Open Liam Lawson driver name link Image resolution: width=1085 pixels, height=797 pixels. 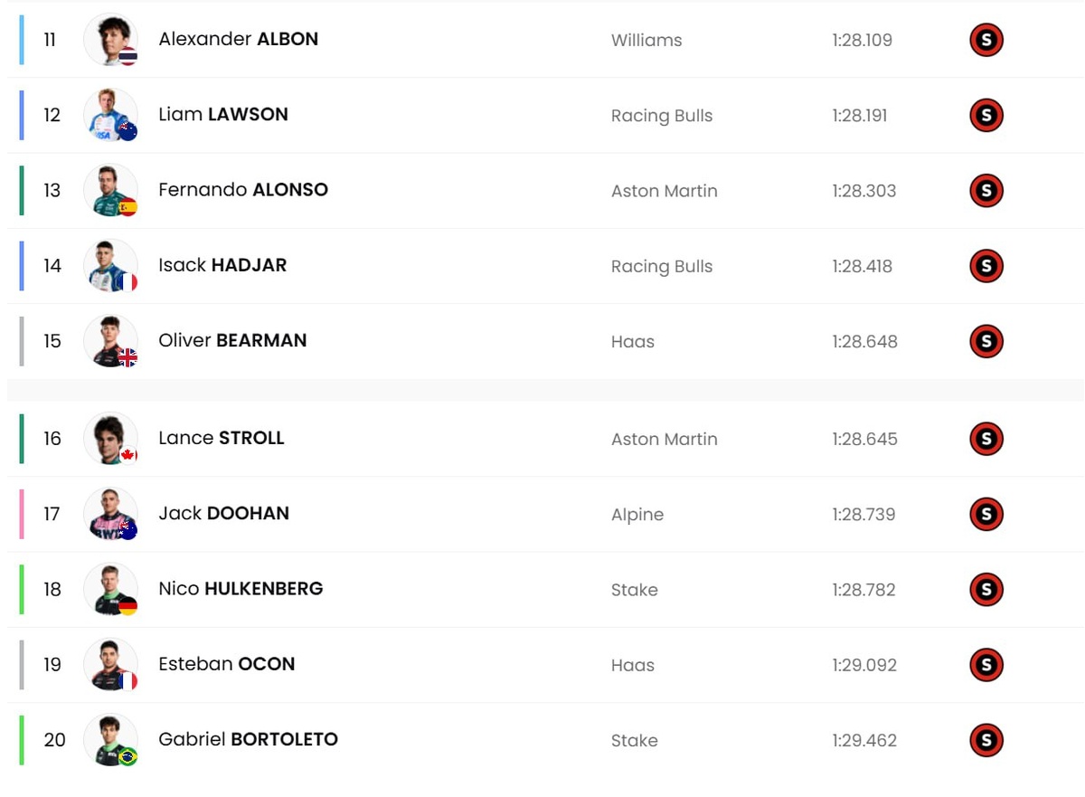(x=223, y=114)
